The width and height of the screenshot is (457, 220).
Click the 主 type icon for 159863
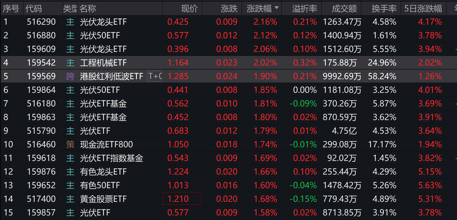(70, 117)
